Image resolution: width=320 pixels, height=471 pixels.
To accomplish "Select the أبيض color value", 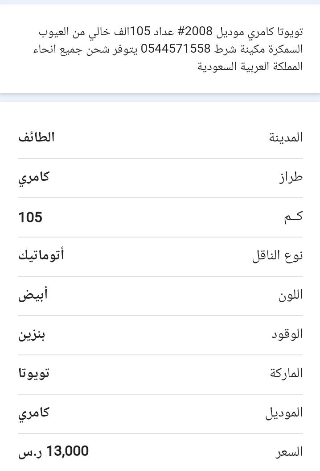I will 33,295.
